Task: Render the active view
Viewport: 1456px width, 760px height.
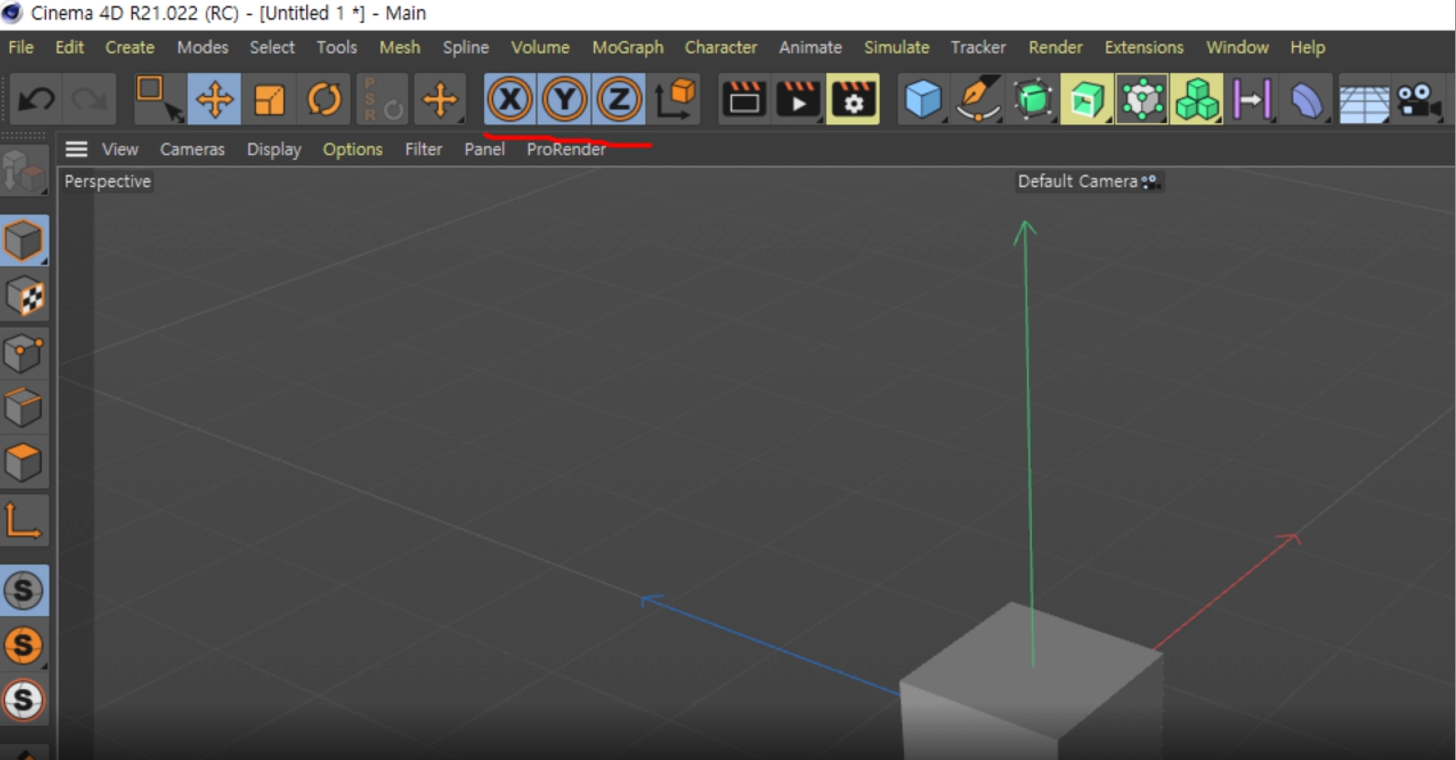Action: pos(744,99)
